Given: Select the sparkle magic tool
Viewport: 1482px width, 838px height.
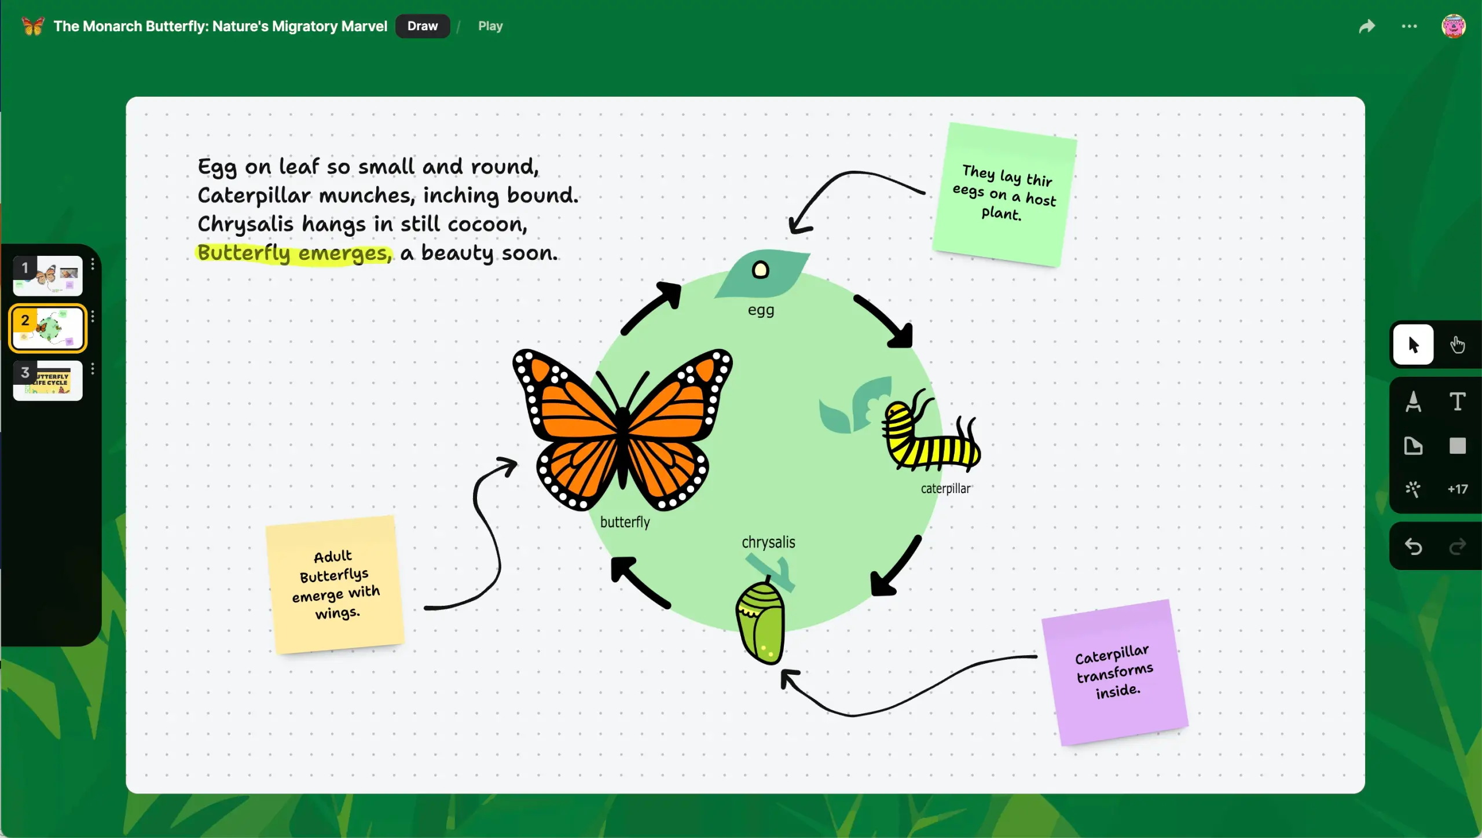Looking at the screenshot, I should (1413, 489).
